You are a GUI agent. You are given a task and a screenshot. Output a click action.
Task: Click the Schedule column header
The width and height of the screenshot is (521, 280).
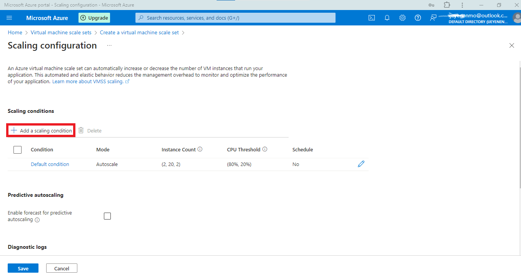tap(302, 149)
